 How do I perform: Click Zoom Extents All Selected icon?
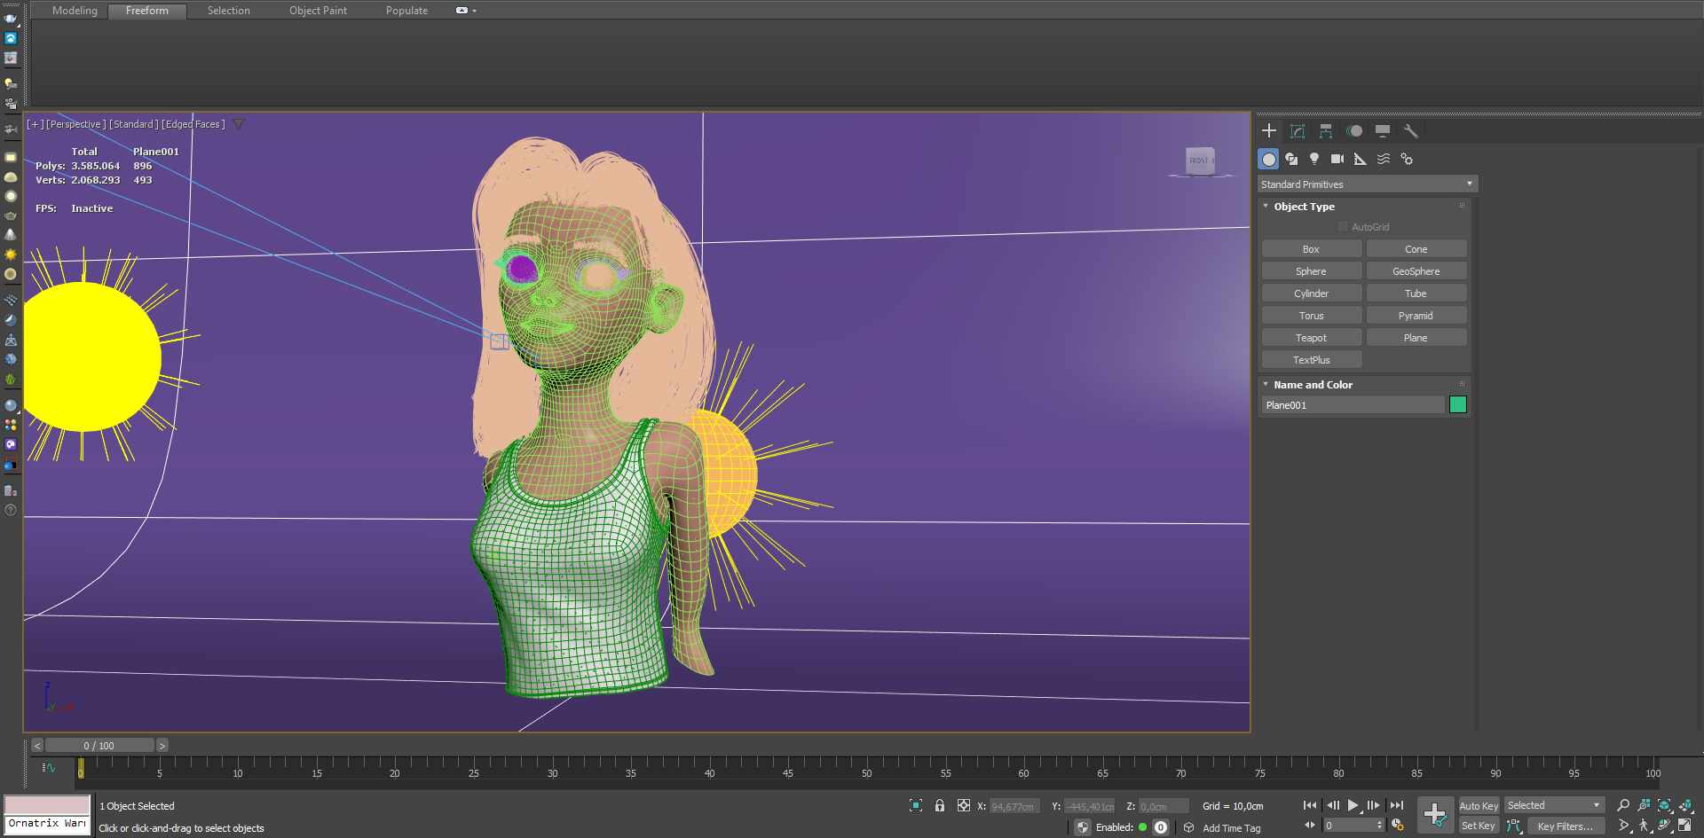coord(1684,805)
